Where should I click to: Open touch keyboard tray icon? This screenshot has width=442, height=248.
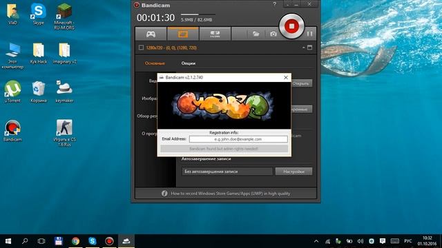395,241
